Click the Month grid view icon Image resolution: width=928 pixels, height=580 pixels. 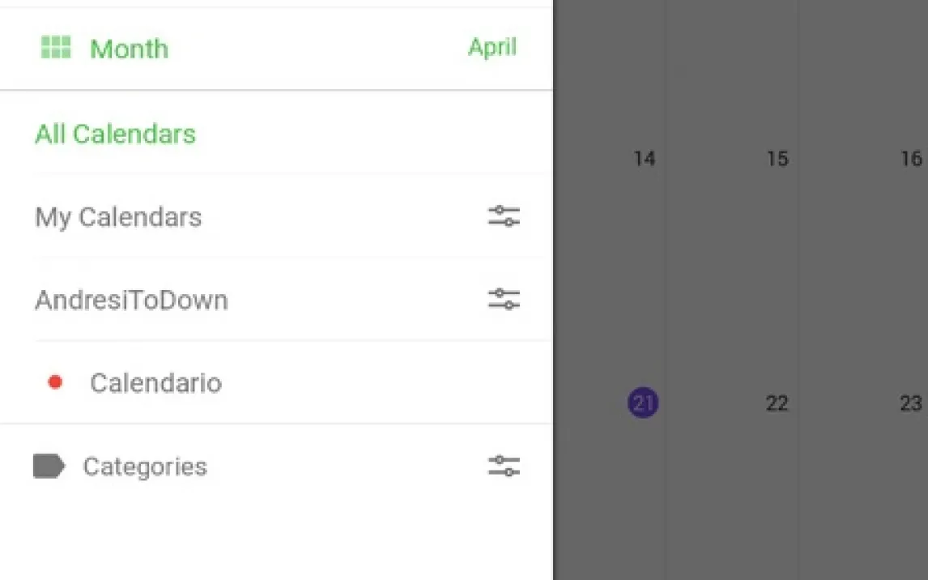click(x=56, y=48)
